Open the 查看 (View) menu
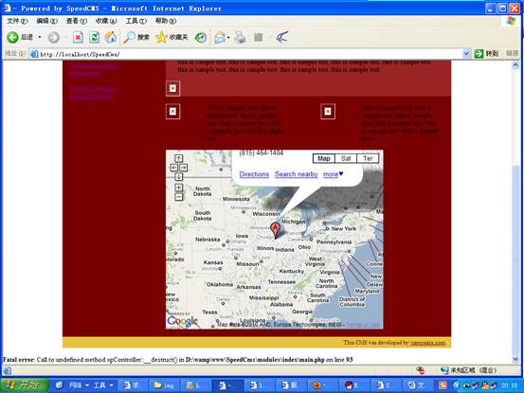This screenshot has height=393, width=524. 77,21
